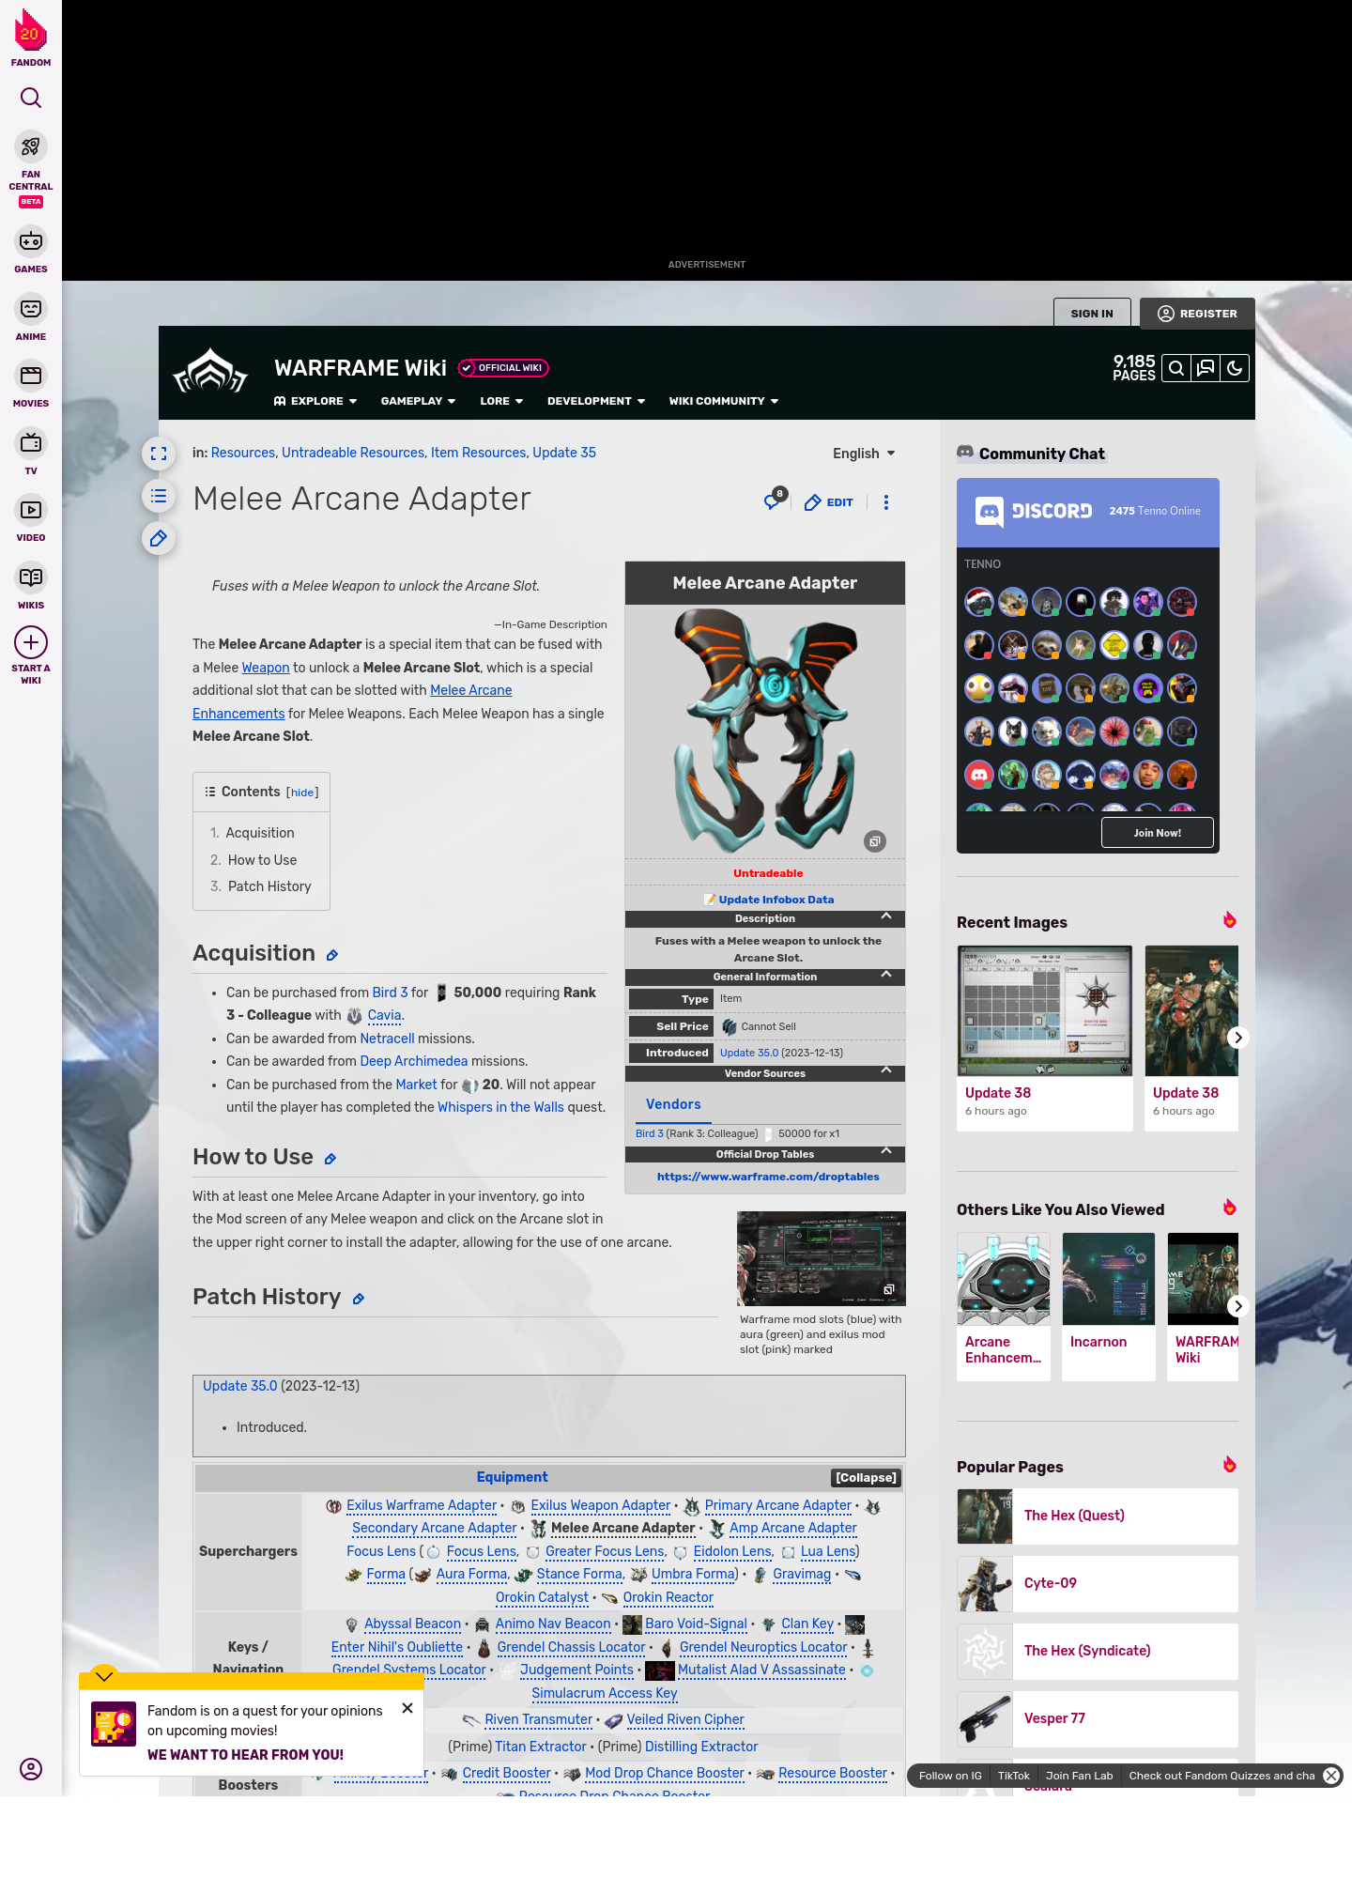
Task: Select the Vendors tab
Action: click(673, 1104)
